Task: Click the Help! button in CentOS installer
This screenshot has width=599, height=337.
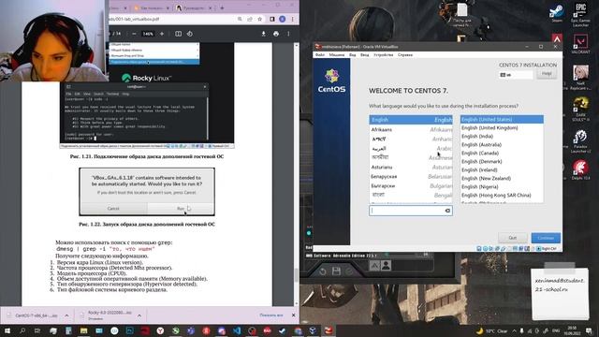Action: 547,74
